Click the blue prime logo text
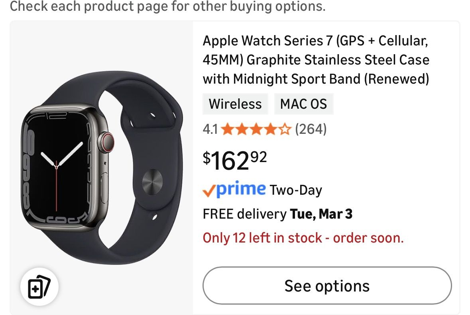This screenshot has height=315, width=470. click(x=241, y=189)
